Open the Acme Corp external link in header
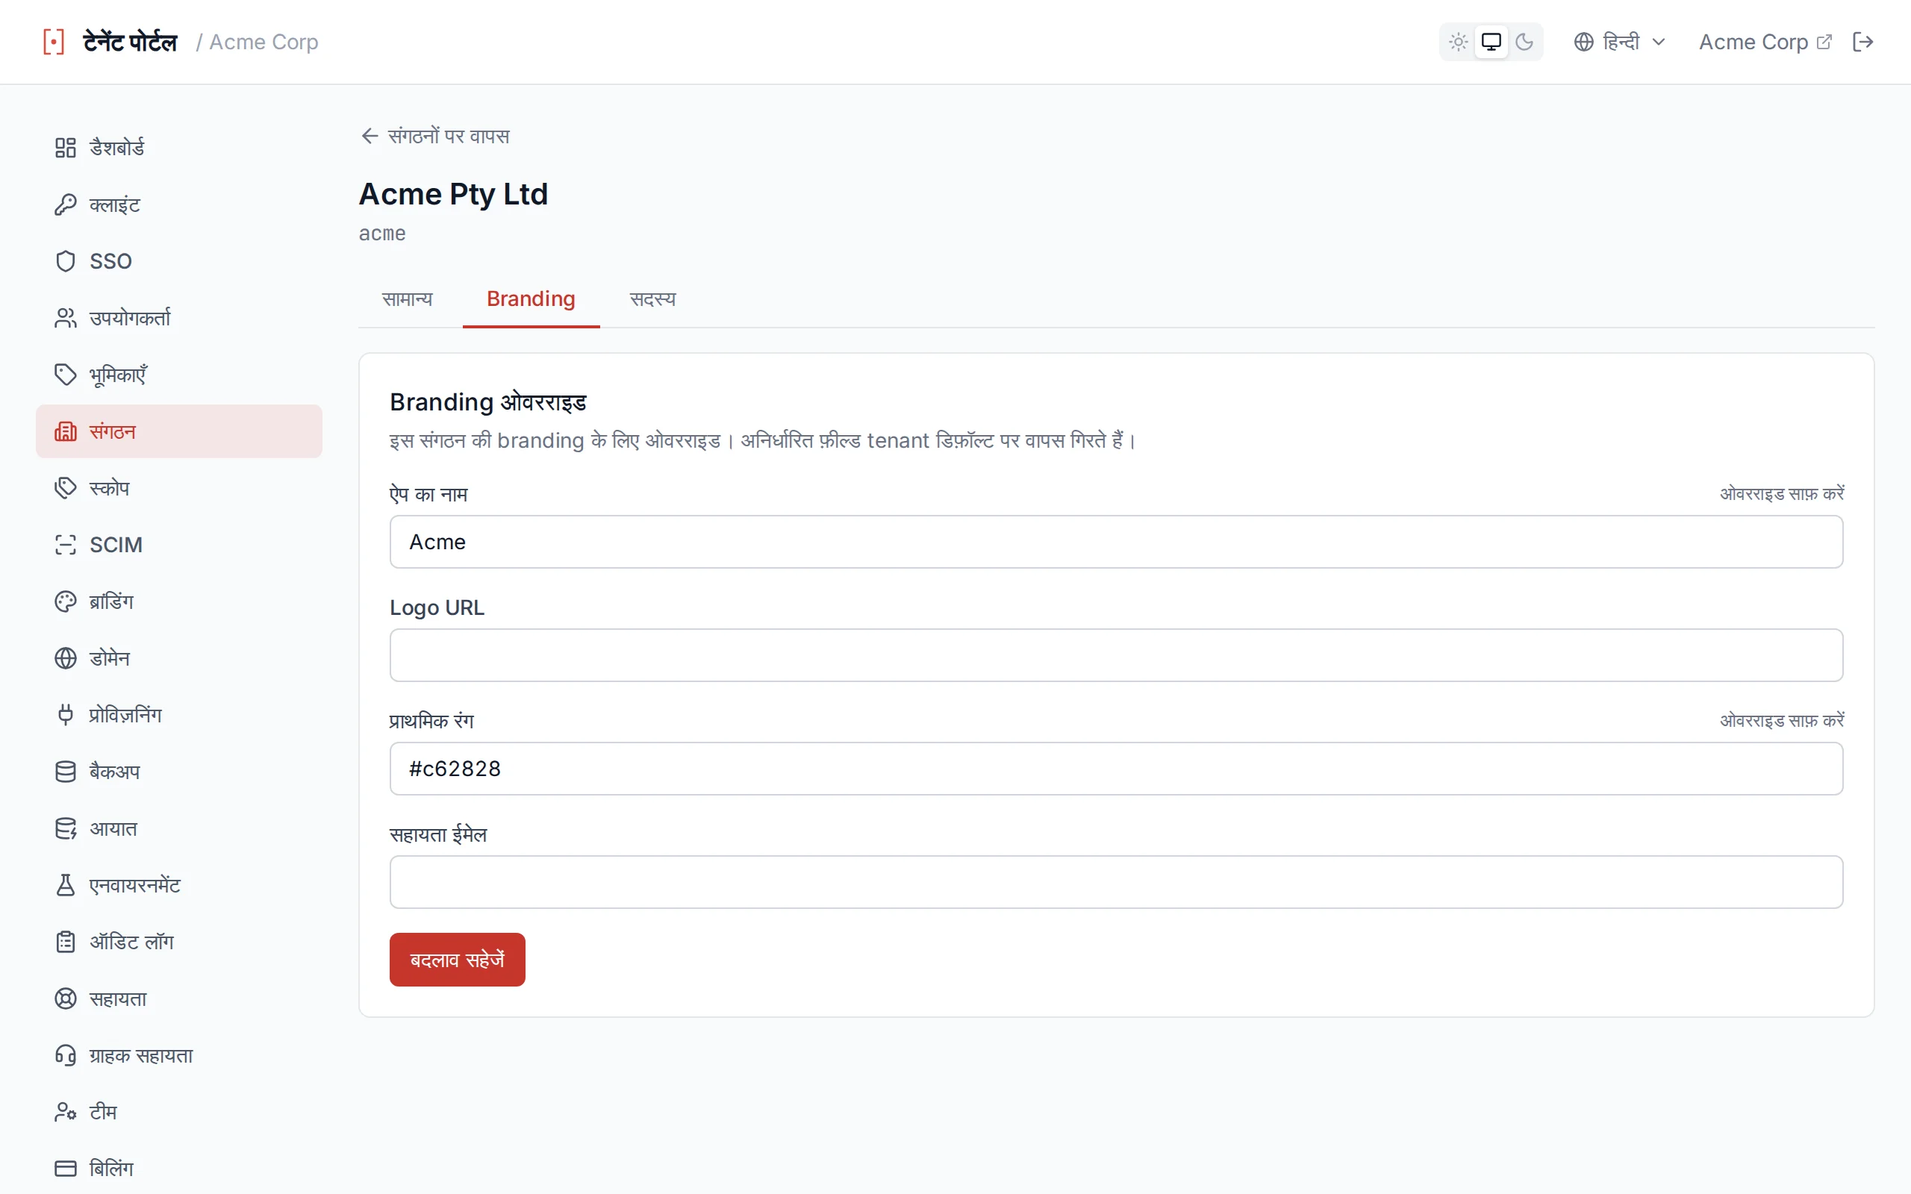Screen dimensions: 1911x1194 1765,42
